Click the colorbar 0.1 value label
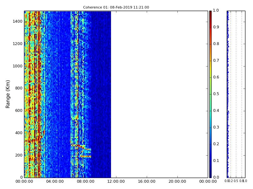Image resolution: width=253 pixels, height=189 pixels. tap(216, 161)
